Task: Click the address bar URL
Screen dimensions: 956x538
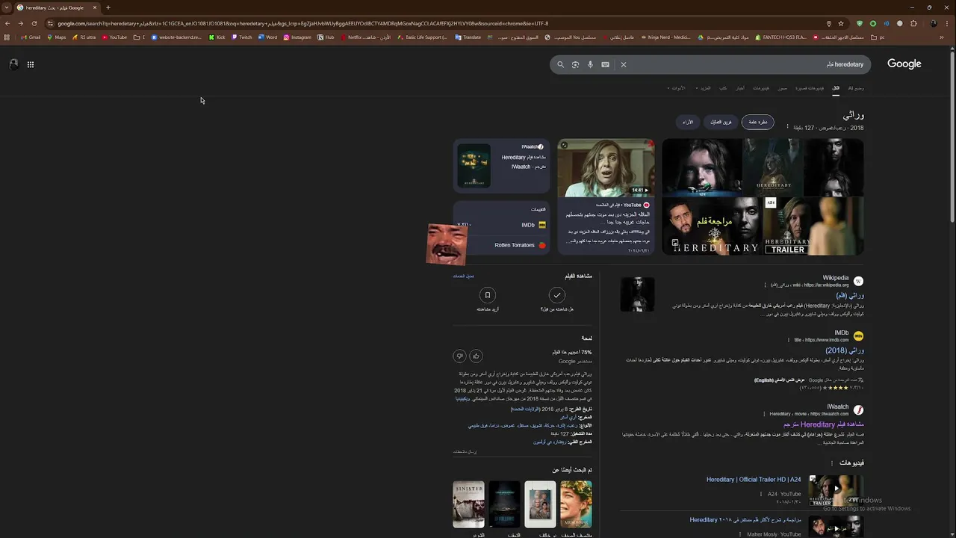Action: point(302,23)
